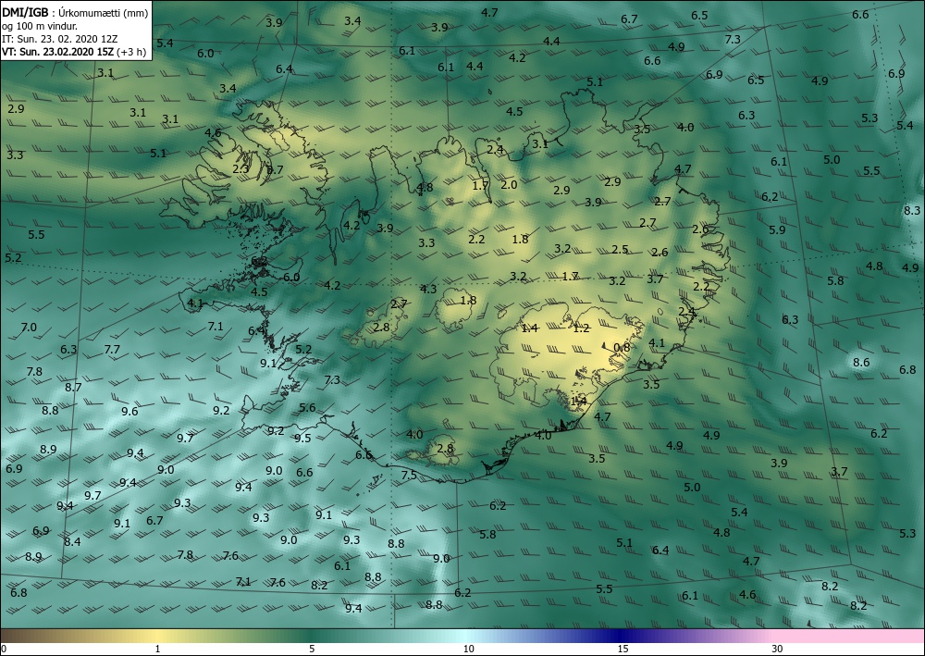Click the 0.8 value on the glacier
Screen dimensions: 925x656
tap(622, 348)
